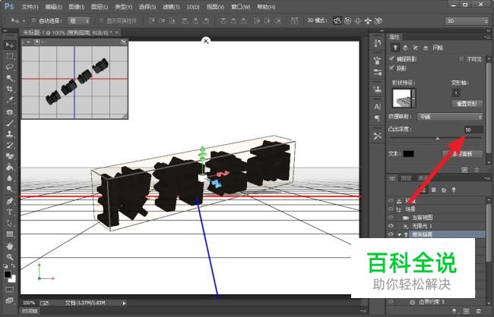
Task: Select the Rectangle shape tool
Action: click(10, 234)
